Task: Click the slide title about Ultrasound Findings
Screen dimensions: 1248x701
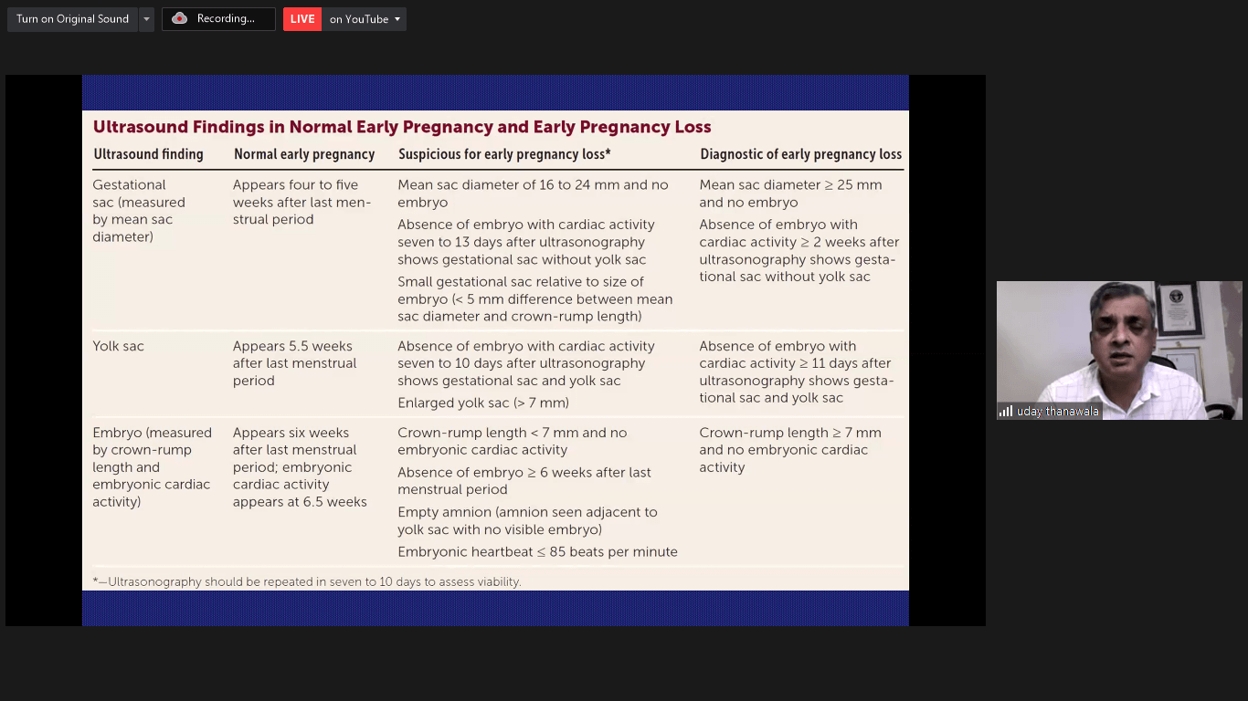Action: point(402,127)
